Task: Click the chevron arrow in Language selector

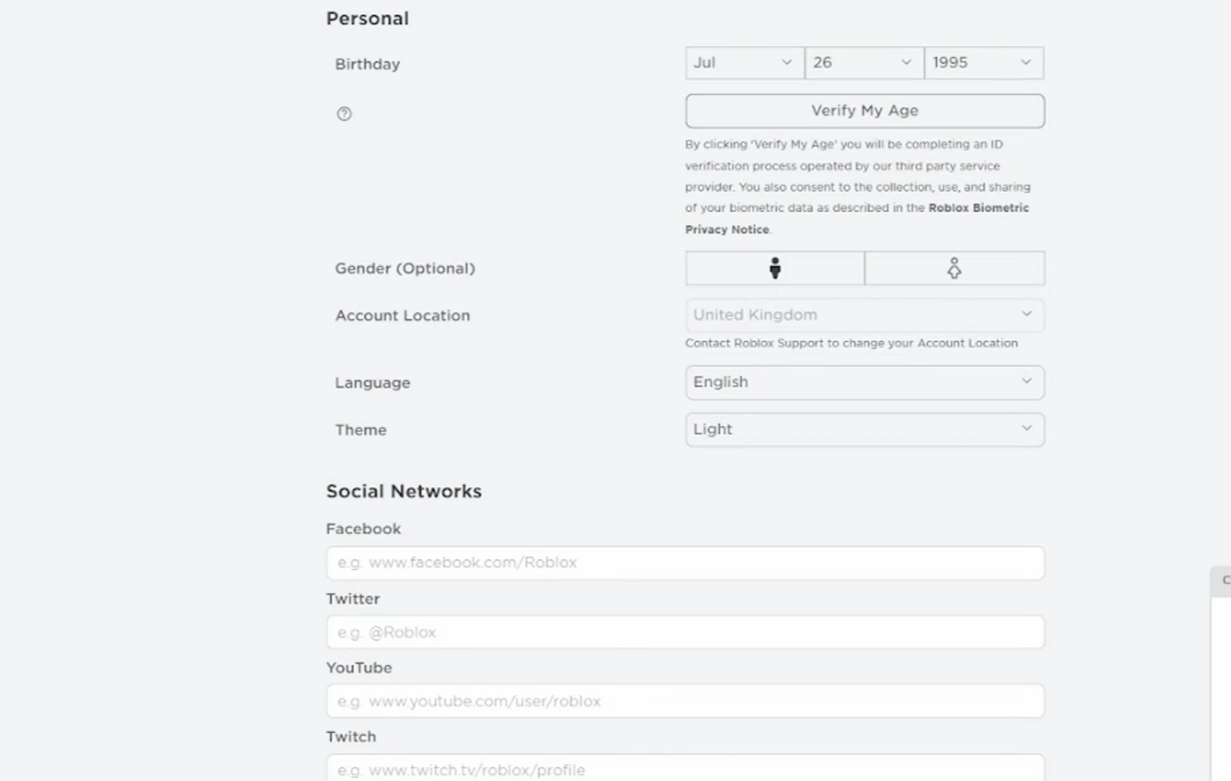Action: [x=1026, y=381]
